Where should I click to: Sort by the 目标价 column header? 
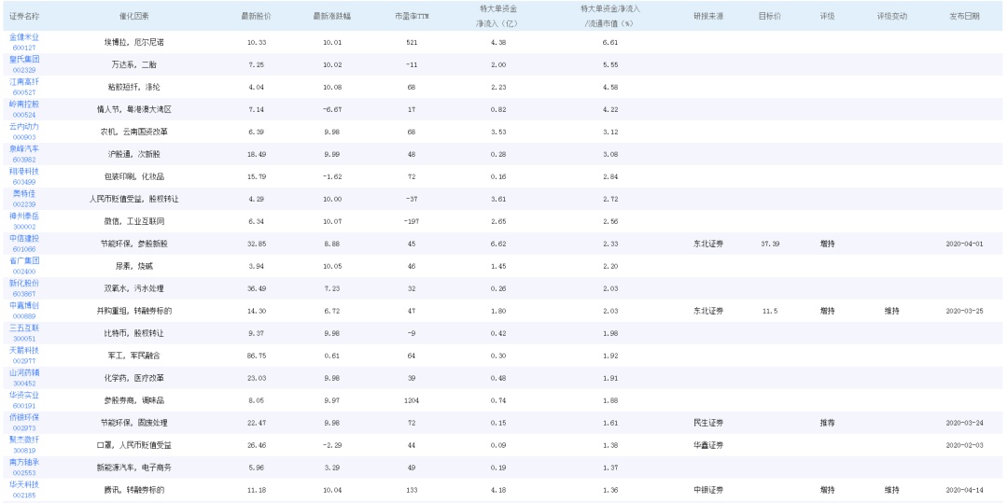point(770,17)
